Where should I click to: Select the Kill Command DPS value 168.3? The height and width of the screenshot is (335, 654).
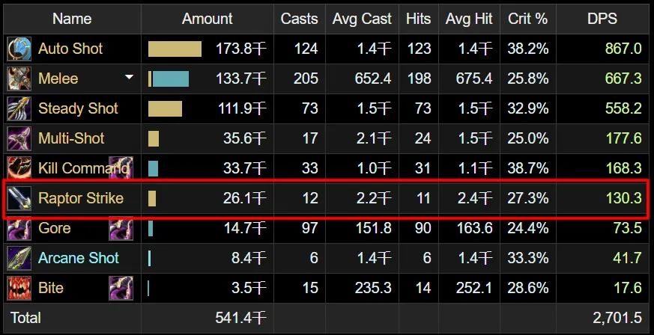point(623,168)
